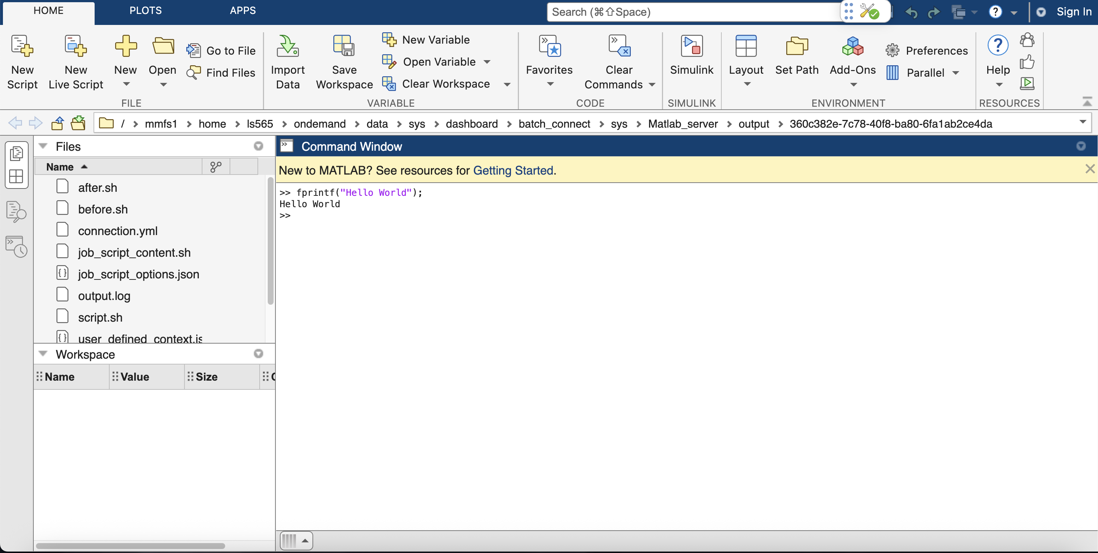
Task: Click Find Files
Action: pyautogui.click(x=221, y=73)
